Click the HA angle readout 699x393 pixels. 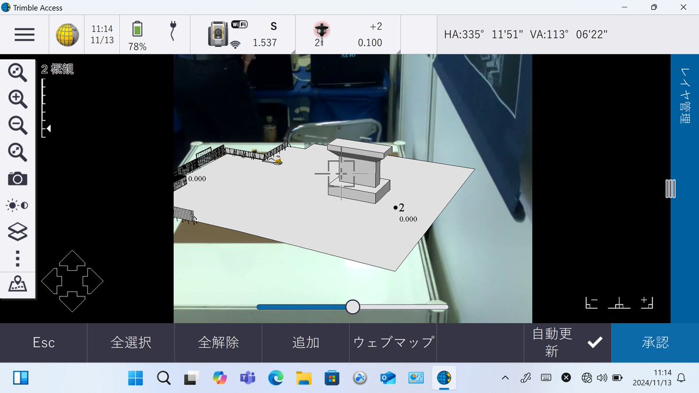tap(485, 34)
